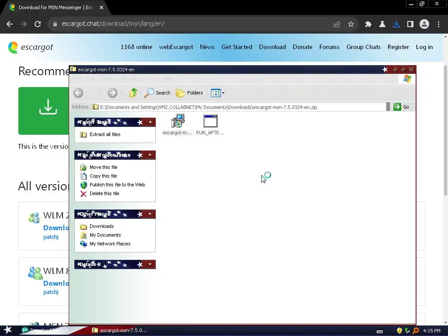Viewport: 448px width, 336px height.
Task: Click Move this file
Action: coord(103,167)
